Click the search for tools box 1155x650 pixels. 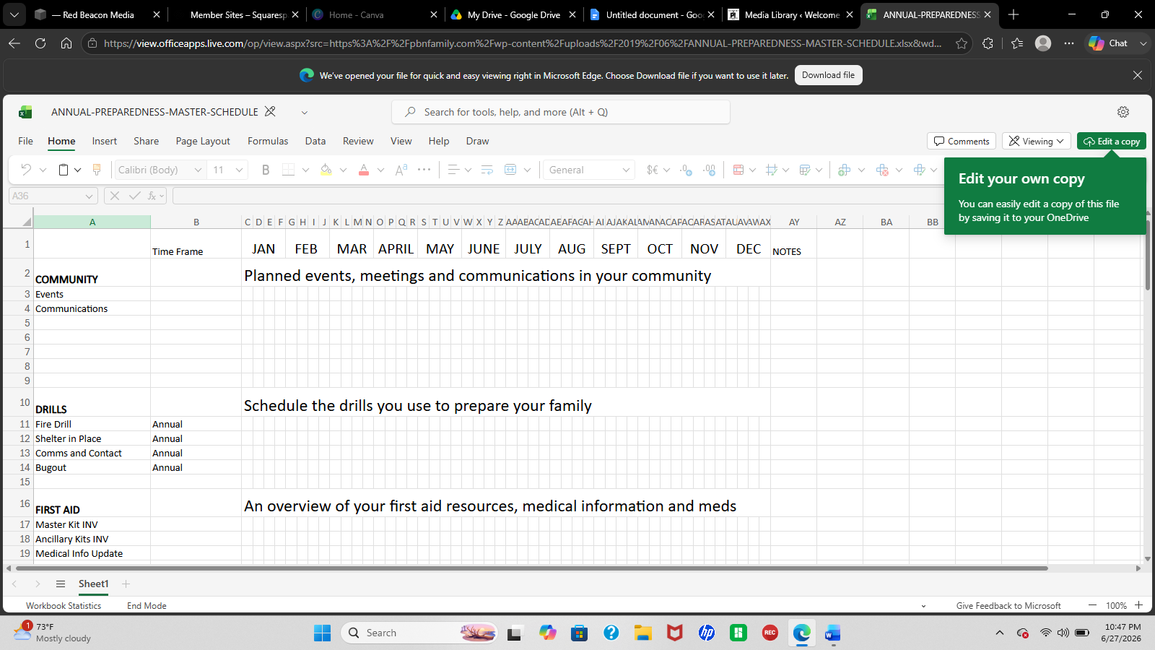561,112
